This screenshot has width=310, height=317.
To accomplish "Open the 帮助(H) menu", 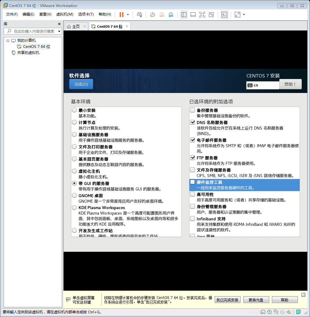I will point(105,14).
